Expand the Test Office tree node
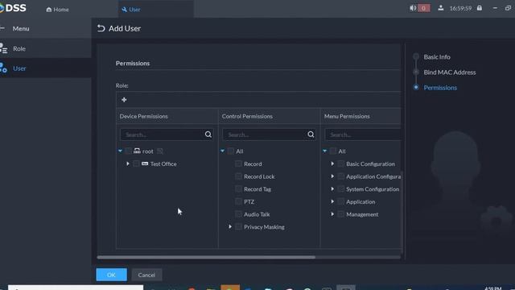This screenshot has width=515, height=290. (128, 164)
